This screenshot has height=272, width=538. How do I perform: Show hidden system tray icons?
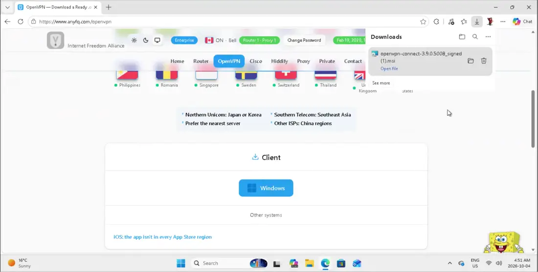pos(449,263)
